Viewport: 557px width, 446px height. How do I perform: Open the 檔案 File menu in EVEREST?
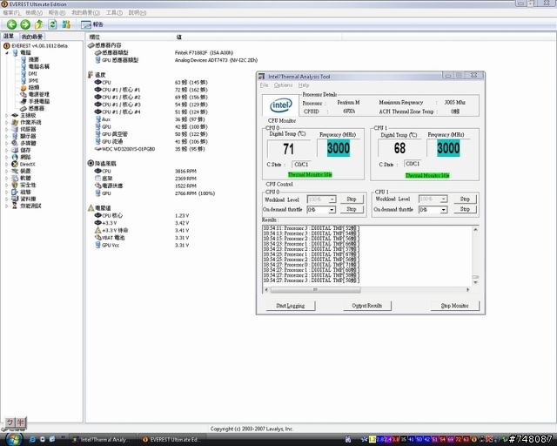tap(11, 13)
